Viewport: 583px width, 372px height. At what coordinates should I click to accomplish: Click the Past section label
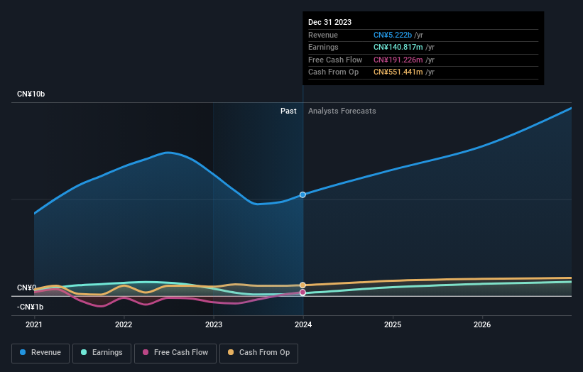[x=288, y=111]
